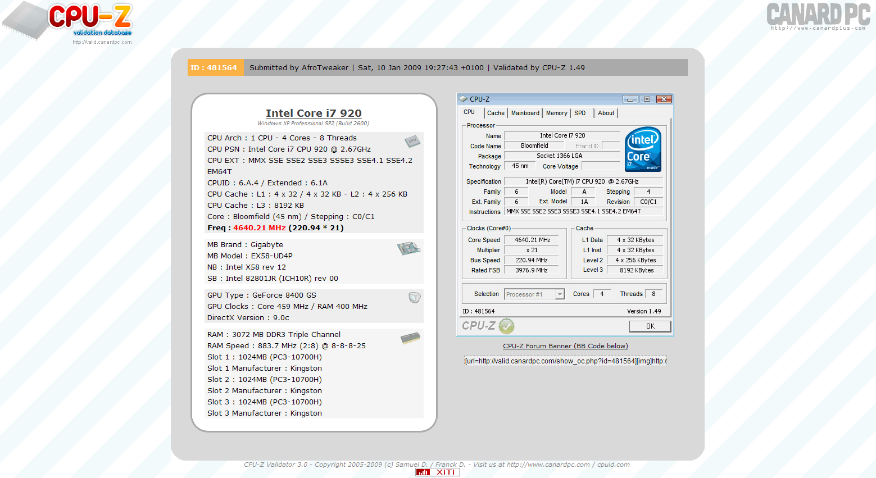Click the green validated checkmark badge
876x478 pixels.
[x=506, y=326]
